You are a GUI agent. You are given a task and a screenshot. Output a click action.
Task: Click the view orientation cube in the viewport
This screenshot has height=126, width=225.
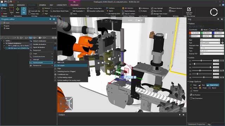coord(66,103)
